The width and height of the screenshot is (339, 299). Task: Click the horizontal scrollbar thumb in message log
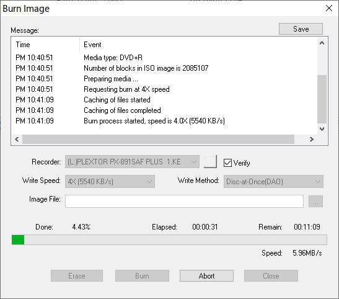158,139
